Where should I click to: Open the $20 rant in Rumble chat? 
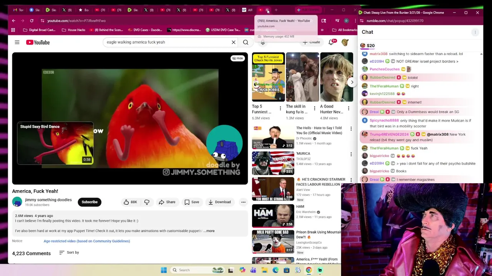(367, 46)
